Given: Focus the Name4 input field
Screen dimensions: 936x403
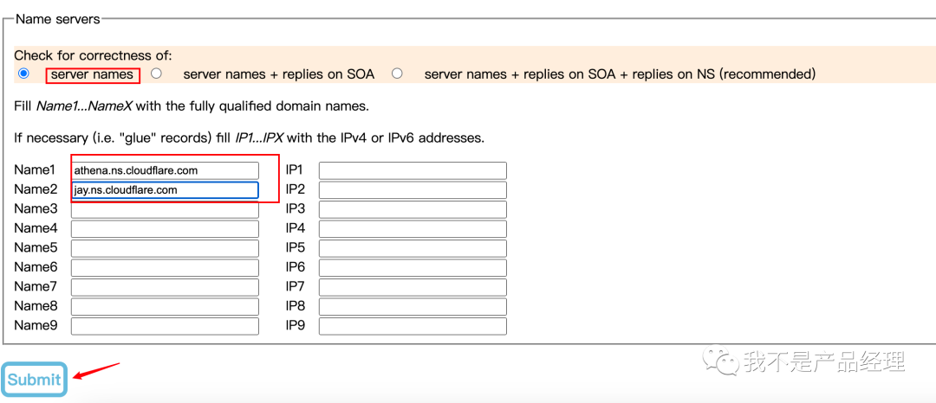Looking at the screenshot, I should (165, 229).
